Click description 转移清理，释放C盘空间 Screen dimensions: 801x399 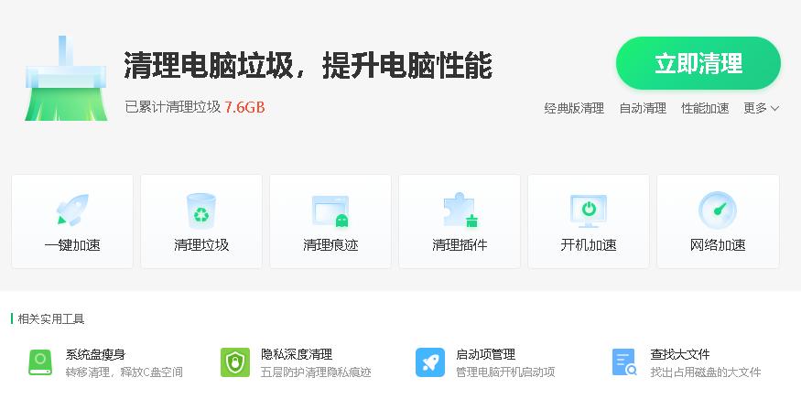tap(124, 372)
